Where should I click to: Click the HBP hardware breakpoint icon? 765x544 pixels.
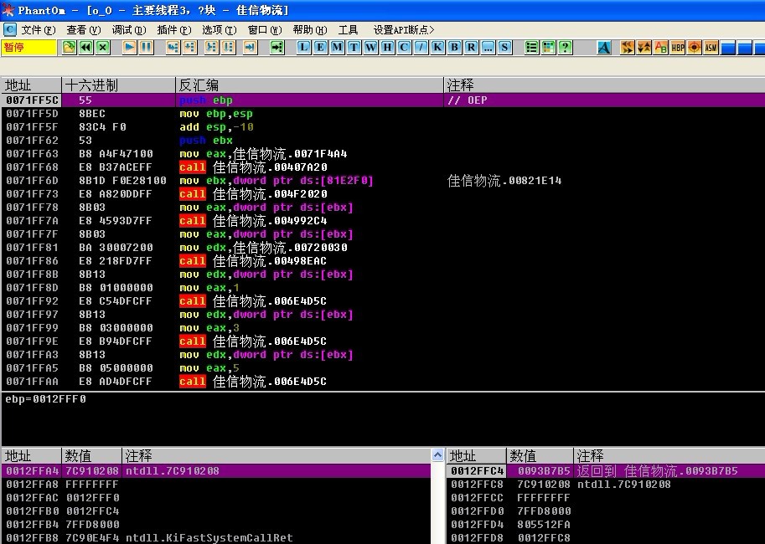(678, 47)
